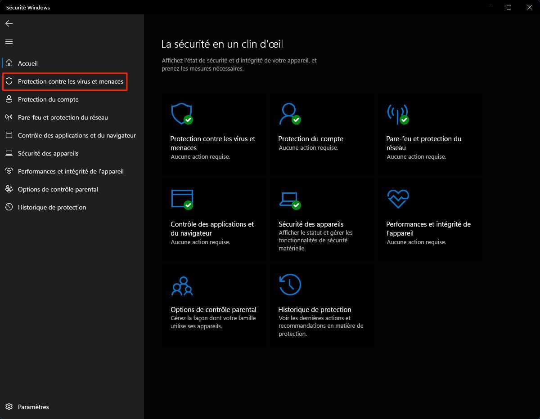This screenshot has height=419, width=540.
Task: Click the large antenna icon on firewall tile
Action: point(398,114)
